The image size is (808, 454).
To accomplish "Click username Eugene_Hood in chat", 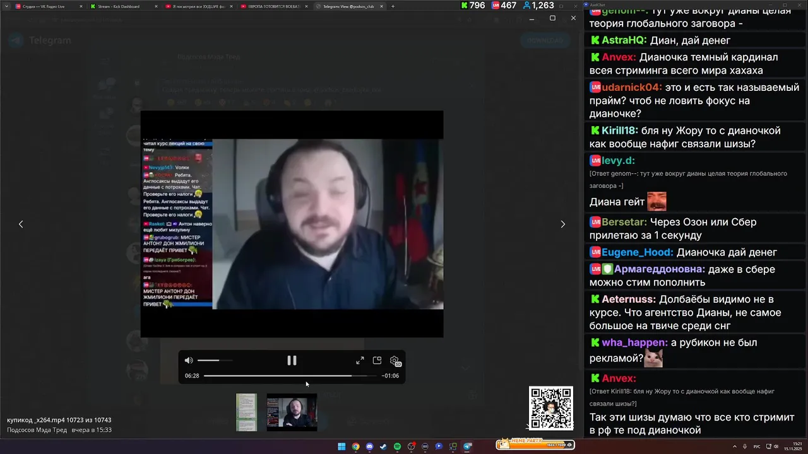I will click(x=638, y=252).
